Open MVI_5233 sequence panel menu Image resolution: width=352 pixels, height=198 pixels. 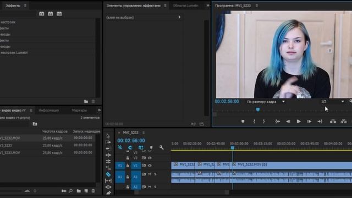[144, 133]
